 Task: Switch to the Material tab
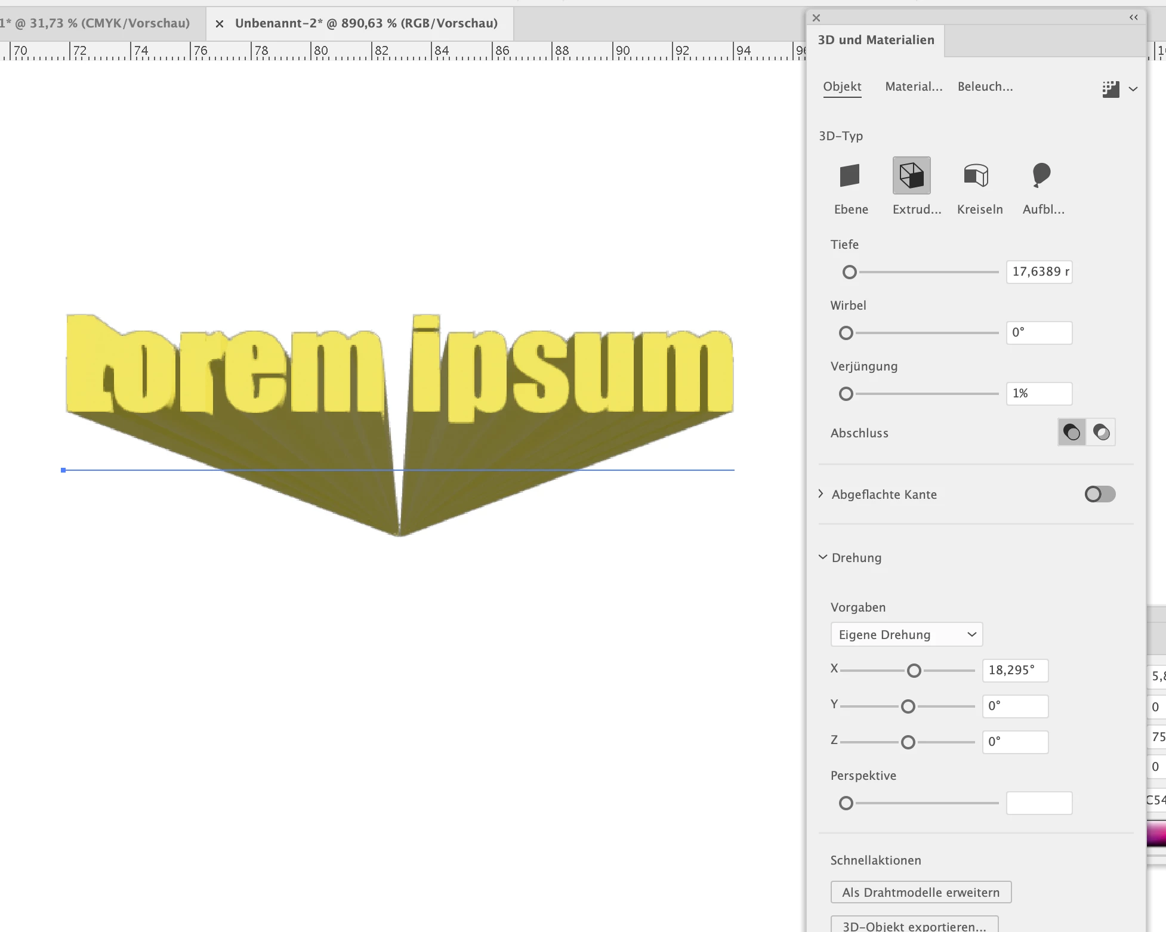pos(914,87)
